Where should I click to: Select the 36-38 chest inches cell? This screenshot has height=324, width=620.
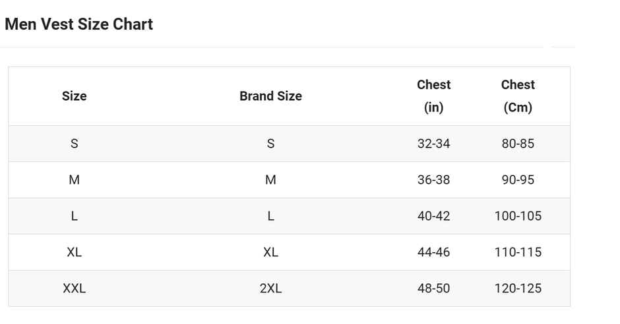(x=433, y=180)
